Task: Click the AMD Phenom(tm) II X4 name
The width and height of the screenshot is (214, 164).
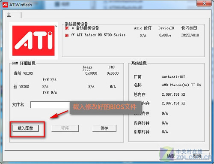Action: point(181,85)
